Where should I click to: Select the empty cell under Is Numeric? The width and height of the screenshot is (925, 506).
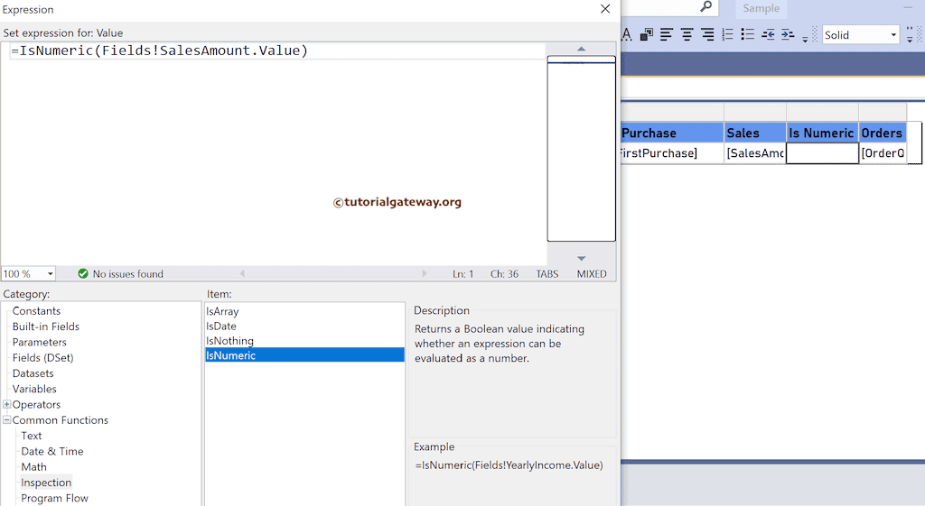coord(822,153)
